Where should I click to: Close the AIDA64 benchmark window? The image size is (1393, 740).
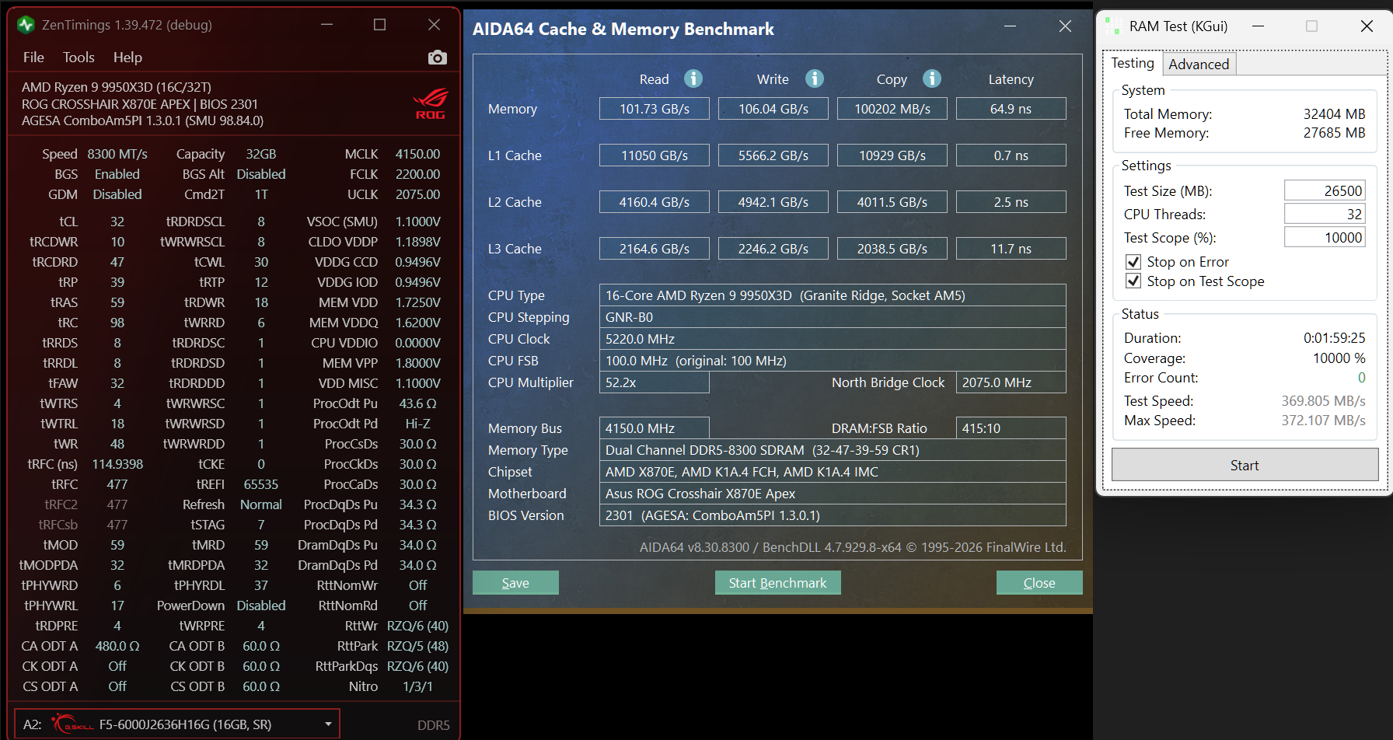1065,26
